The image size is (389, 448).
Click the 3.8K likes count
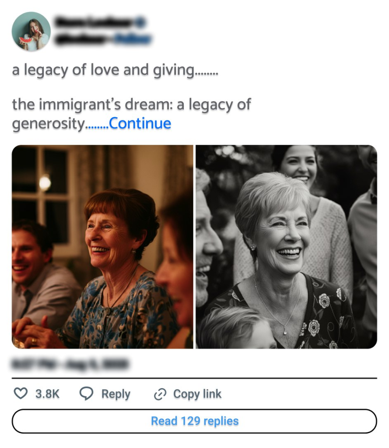[47, 394]
